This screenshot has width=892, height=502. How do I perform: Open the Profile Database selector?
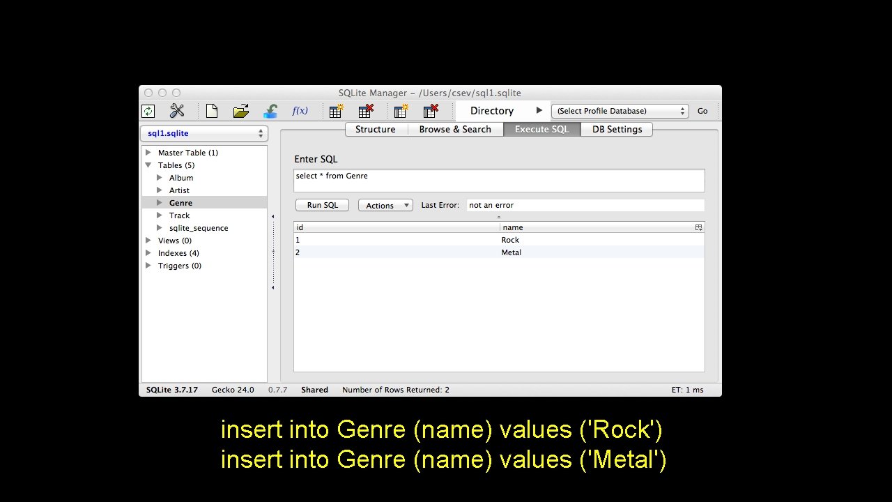[619, 110]
